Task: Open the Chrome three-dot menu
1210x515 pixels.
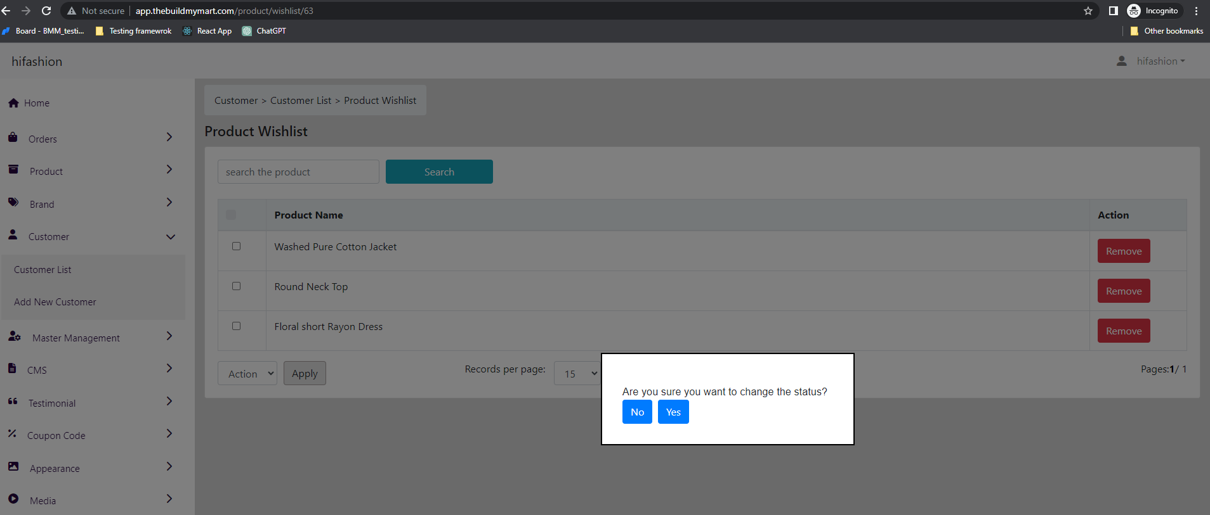Action: coord(1196,11)
